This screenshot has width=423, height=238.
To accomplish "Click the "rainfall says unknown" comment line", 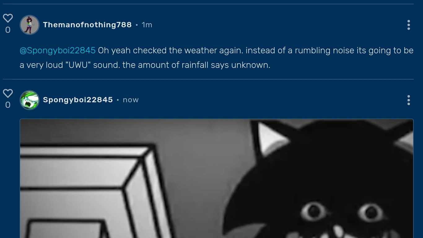I will point(145,65).
